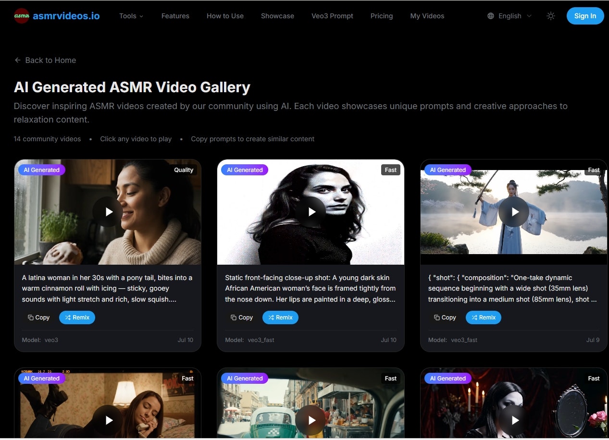Open the English language dropdown
The width and height of the screenshot is (609, 440).
click(510, 16)
